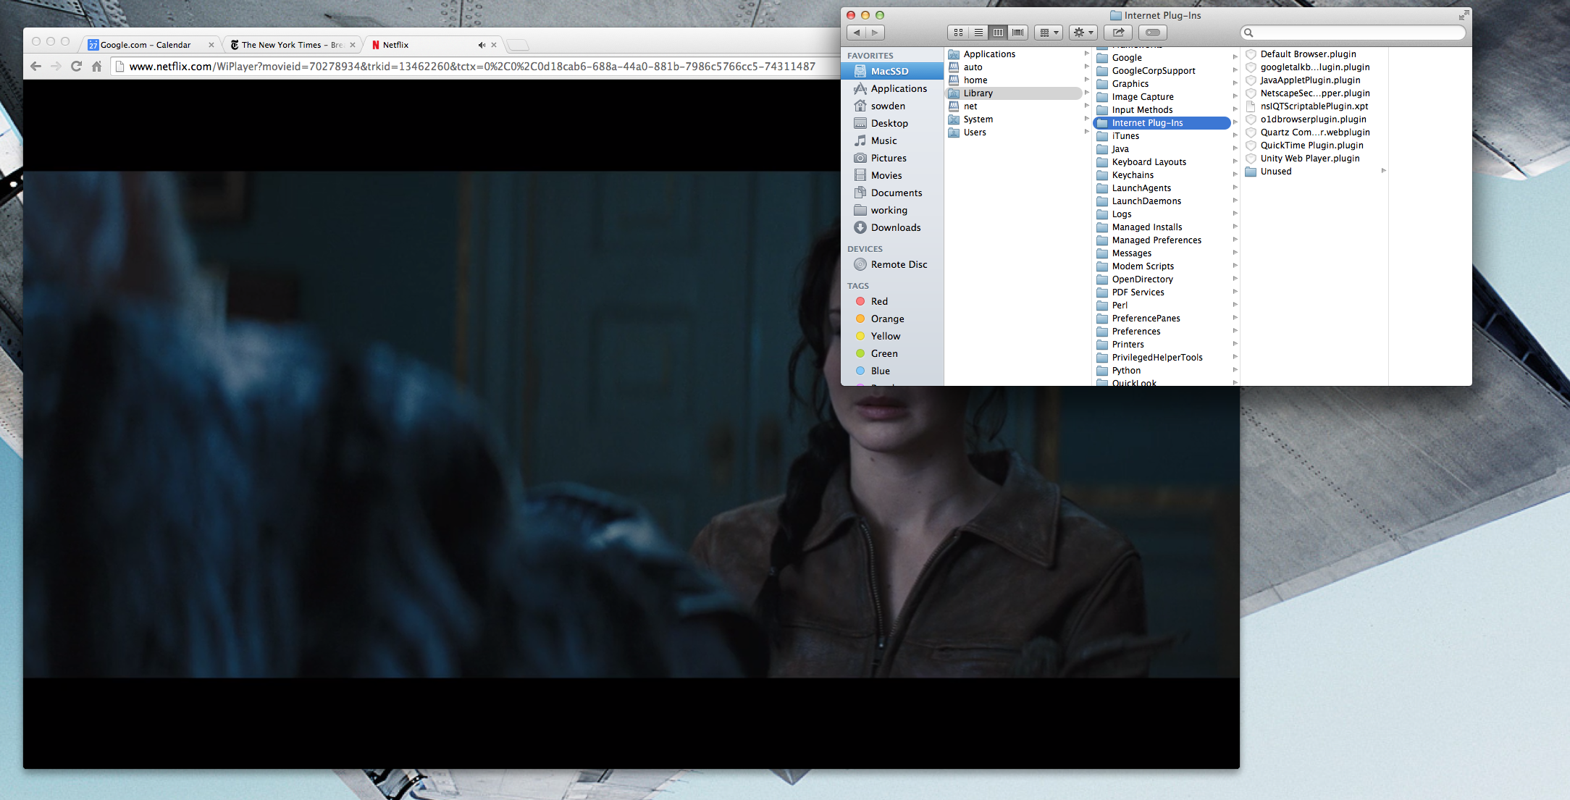Open Documents in Finder sidebar

(892, 193)
